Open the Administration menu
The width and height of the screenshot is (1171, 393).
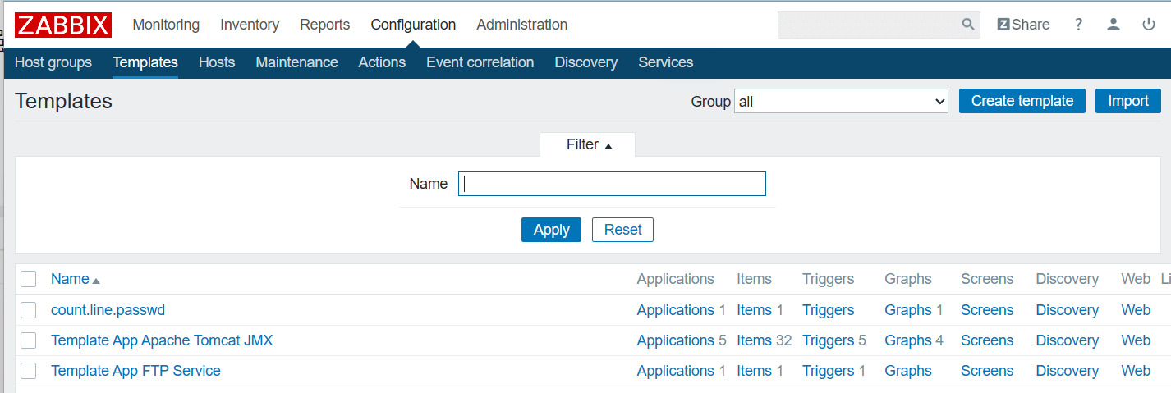521,25
